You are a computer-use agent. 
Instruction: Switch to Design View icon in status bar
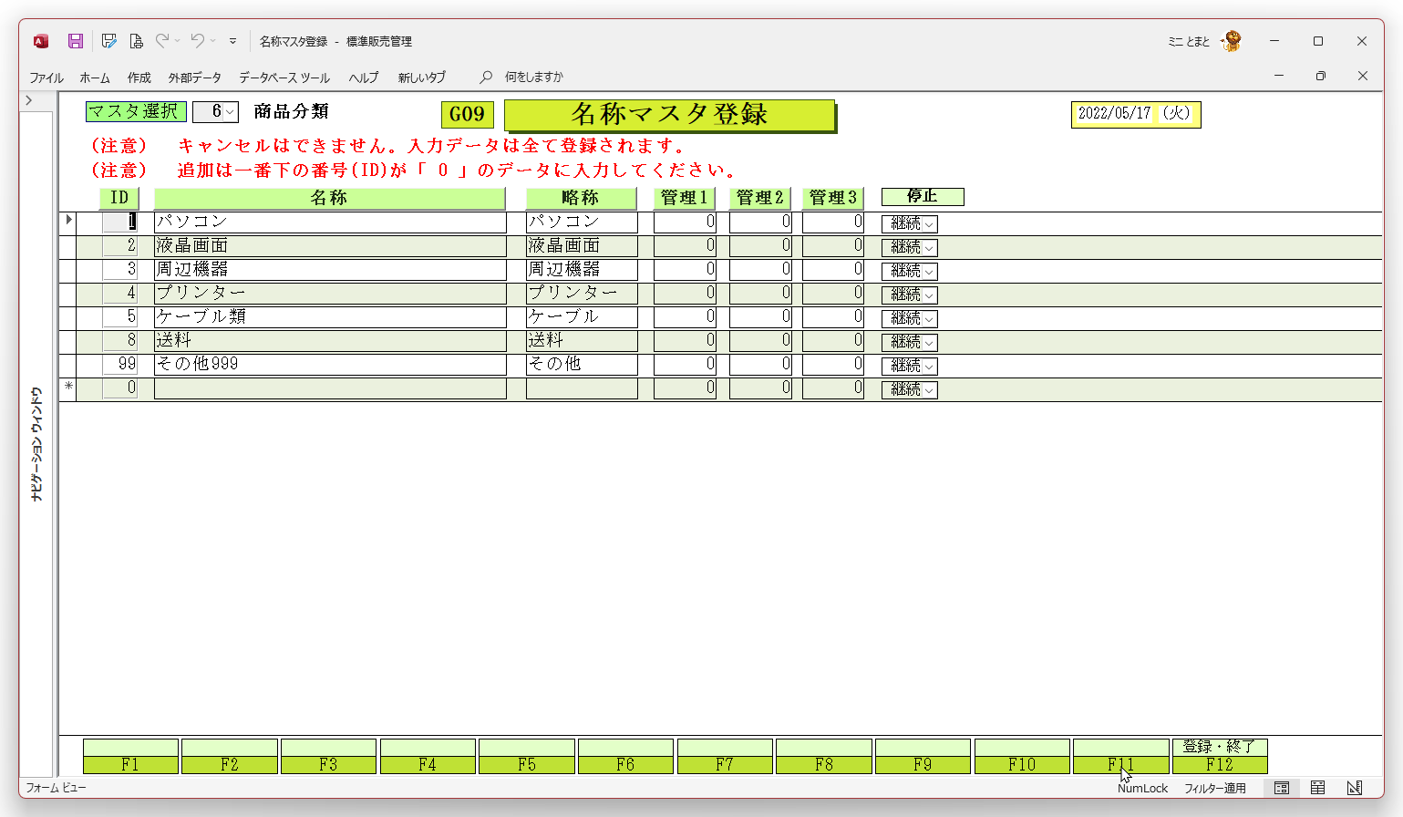tap(1355, 788)
